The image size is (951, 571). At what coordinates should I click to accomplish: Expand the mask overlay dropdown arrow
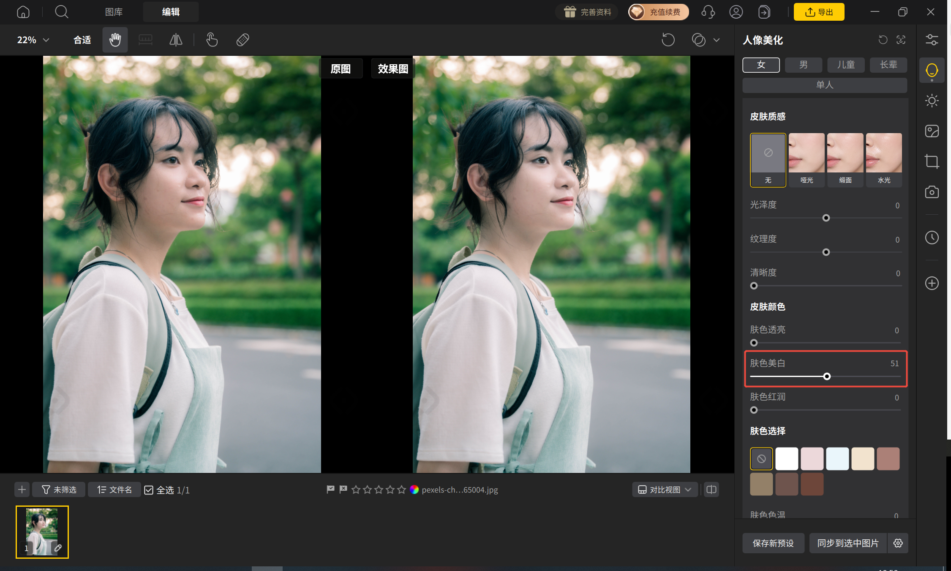(717, 40)
